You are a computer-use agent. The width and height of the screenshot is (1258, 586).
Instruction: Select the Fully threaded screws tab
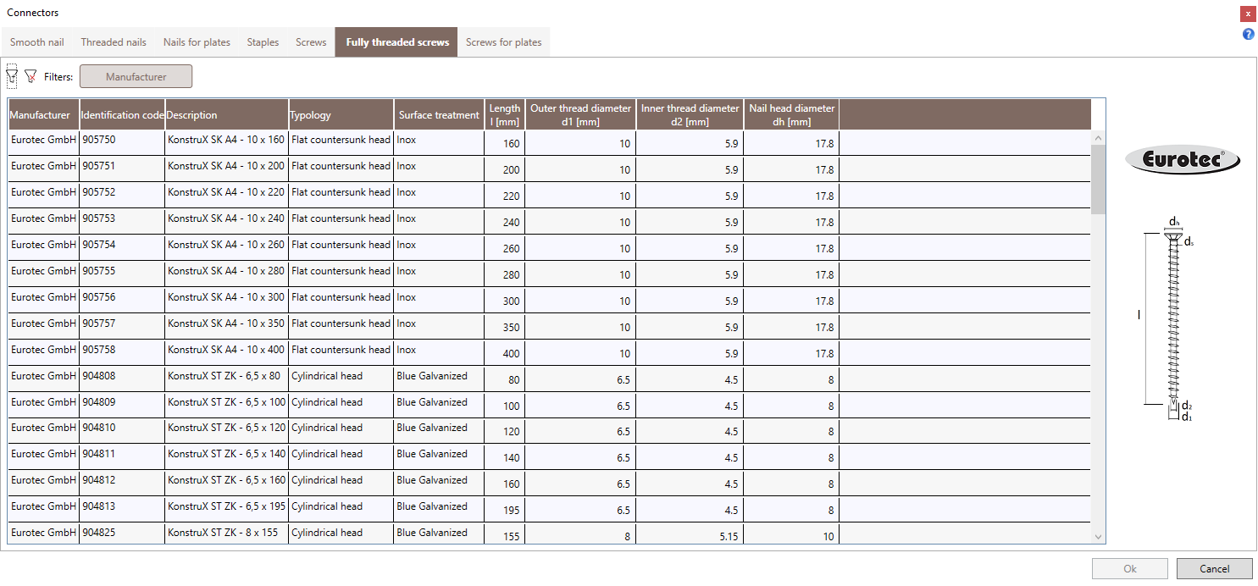point(397,42)
